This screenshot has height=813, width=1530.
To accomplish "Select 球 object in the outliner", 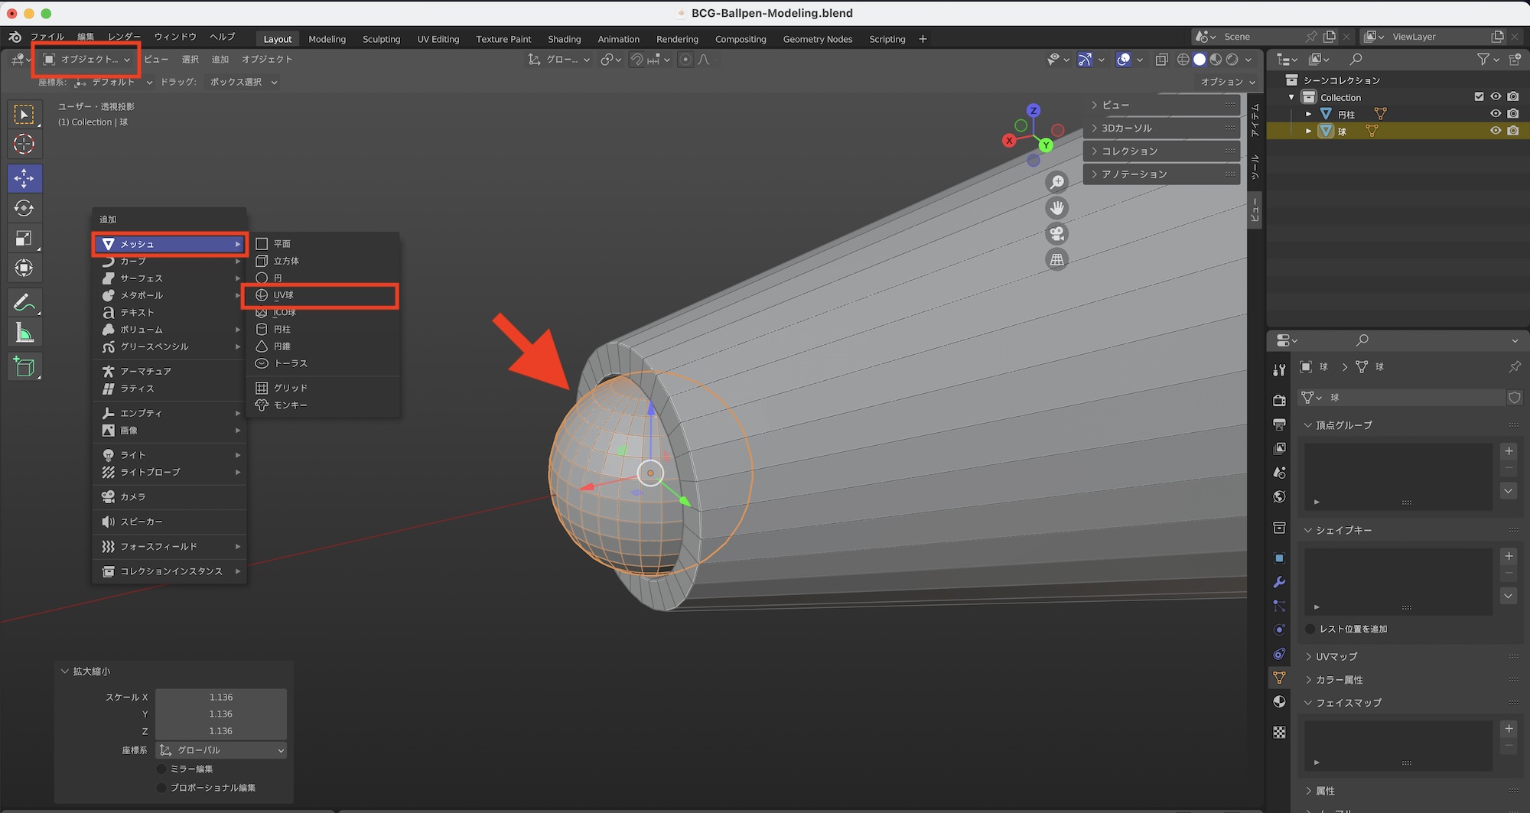I will tap(1342, 132).
